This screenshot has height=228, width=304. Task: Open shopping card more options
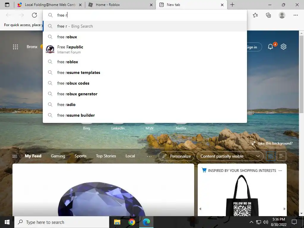(280, 171)
